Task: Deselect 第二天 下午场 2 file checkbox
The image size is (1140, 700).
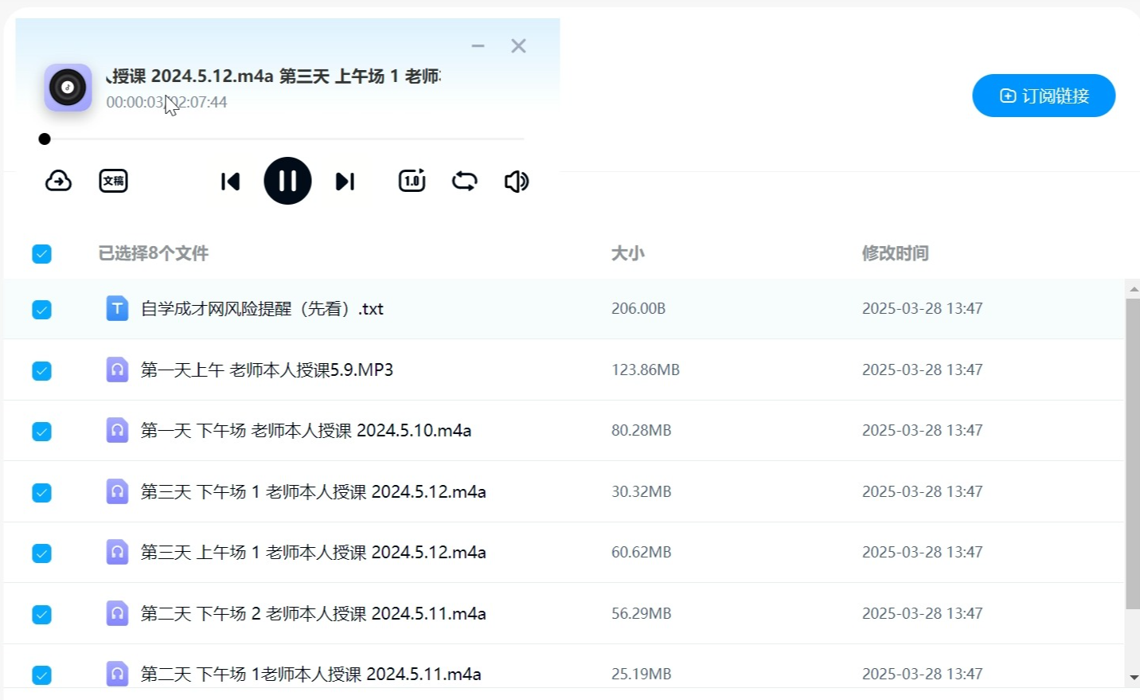Action: tap(41, 614)
